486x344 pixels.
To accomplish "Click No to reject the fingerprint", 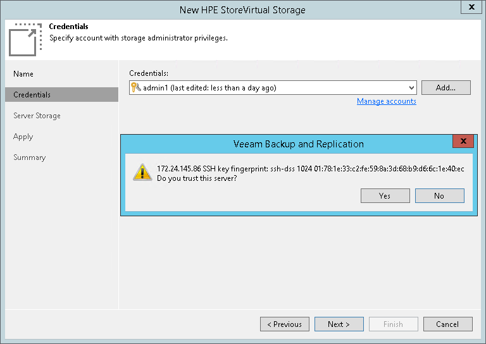I will (x=439, y=196).
